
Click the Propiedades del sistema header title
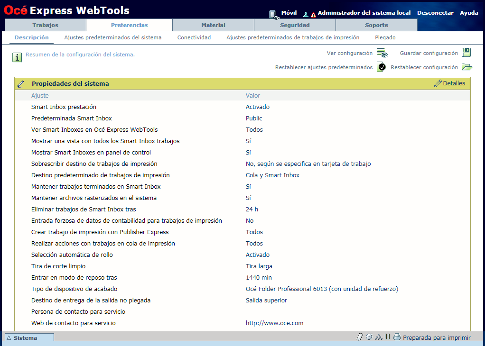[x=70, y=84]
